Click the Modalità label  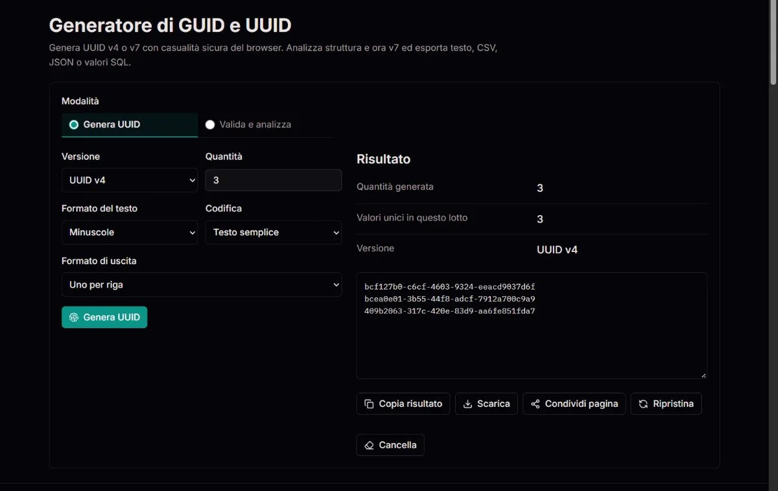coord(80,101)
